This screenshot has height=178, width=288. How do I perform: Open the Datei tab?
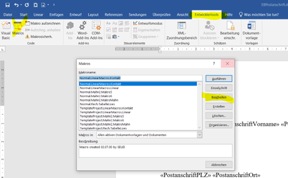(8, 15)
